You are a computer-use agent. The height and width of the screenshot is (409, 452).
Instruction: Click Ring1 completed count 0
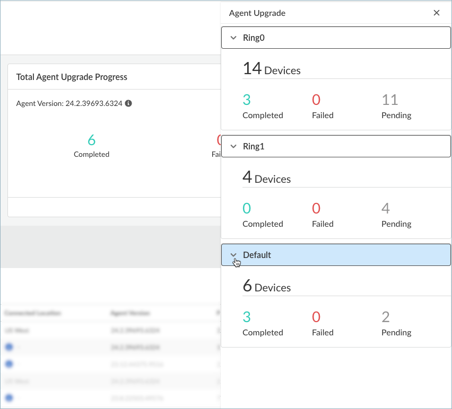pos(247,208)
